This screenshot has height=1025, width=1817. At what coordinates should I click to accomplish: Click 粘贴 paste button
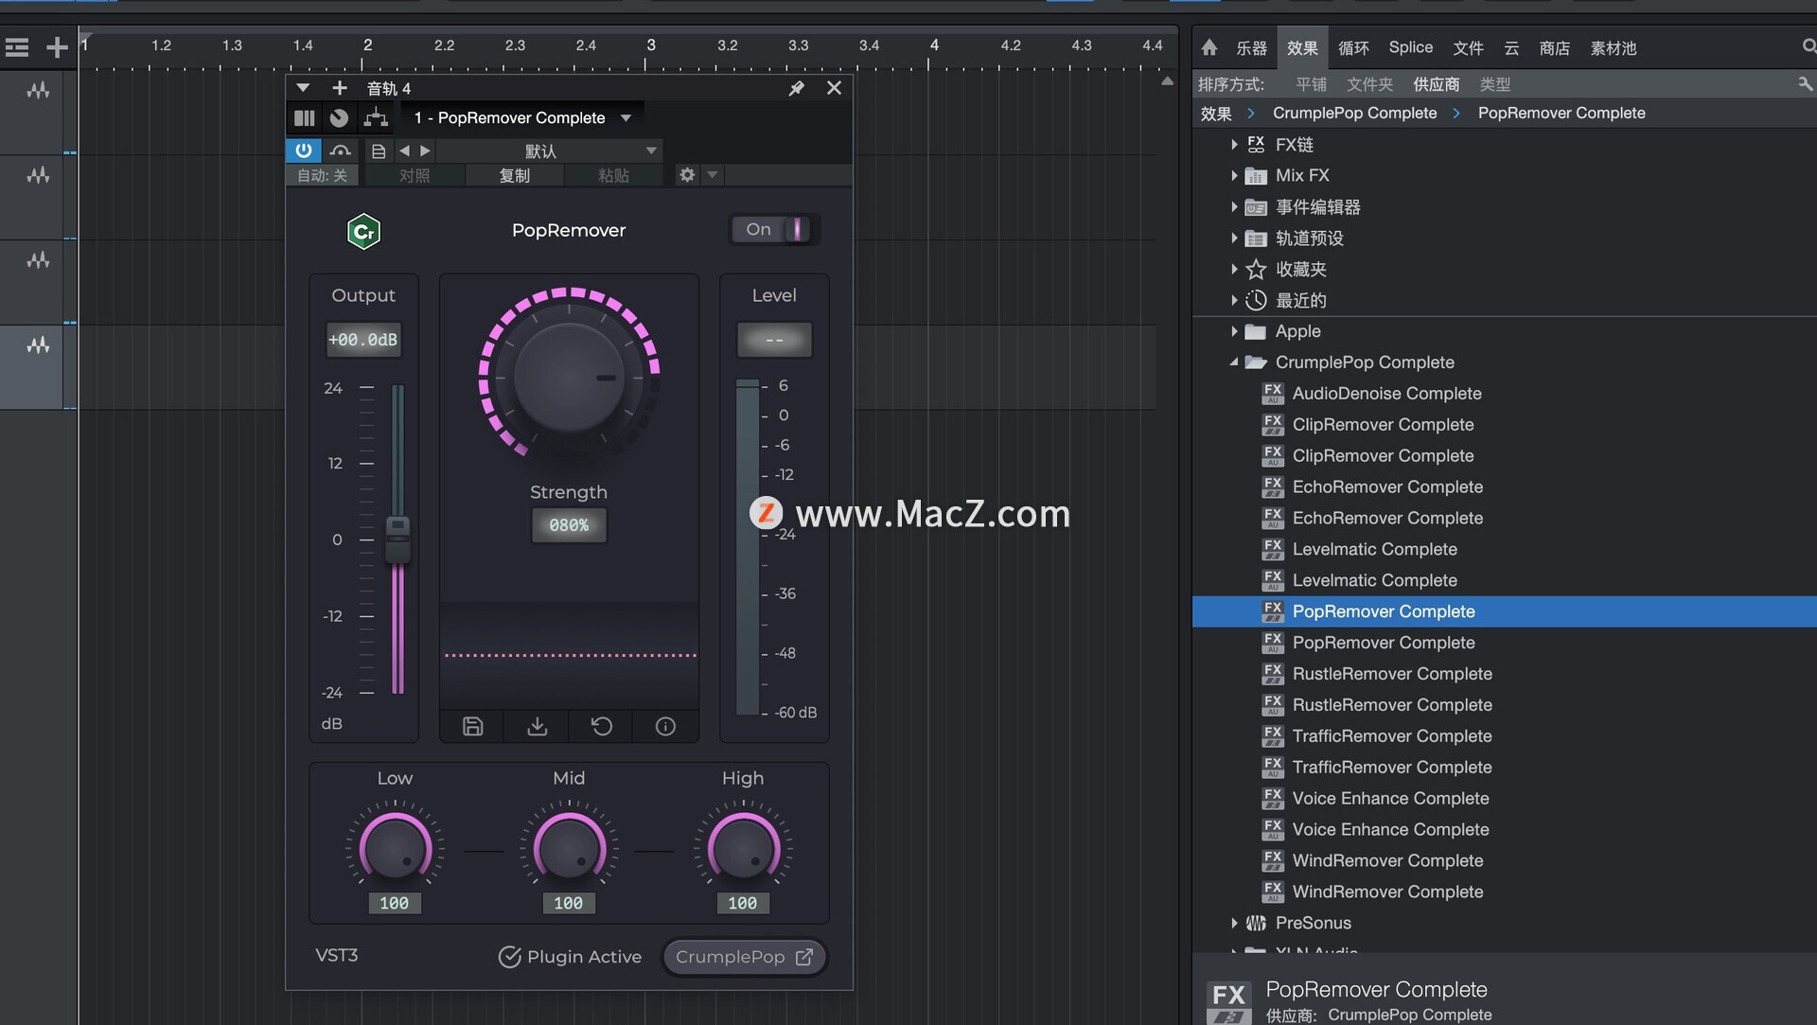tap(613, 175)
